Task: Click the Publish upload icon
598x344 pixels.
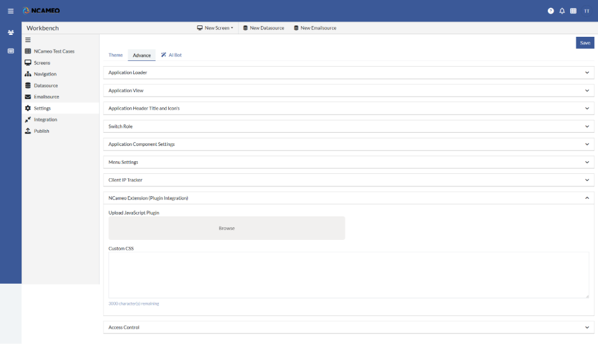Action: [28, 131]
